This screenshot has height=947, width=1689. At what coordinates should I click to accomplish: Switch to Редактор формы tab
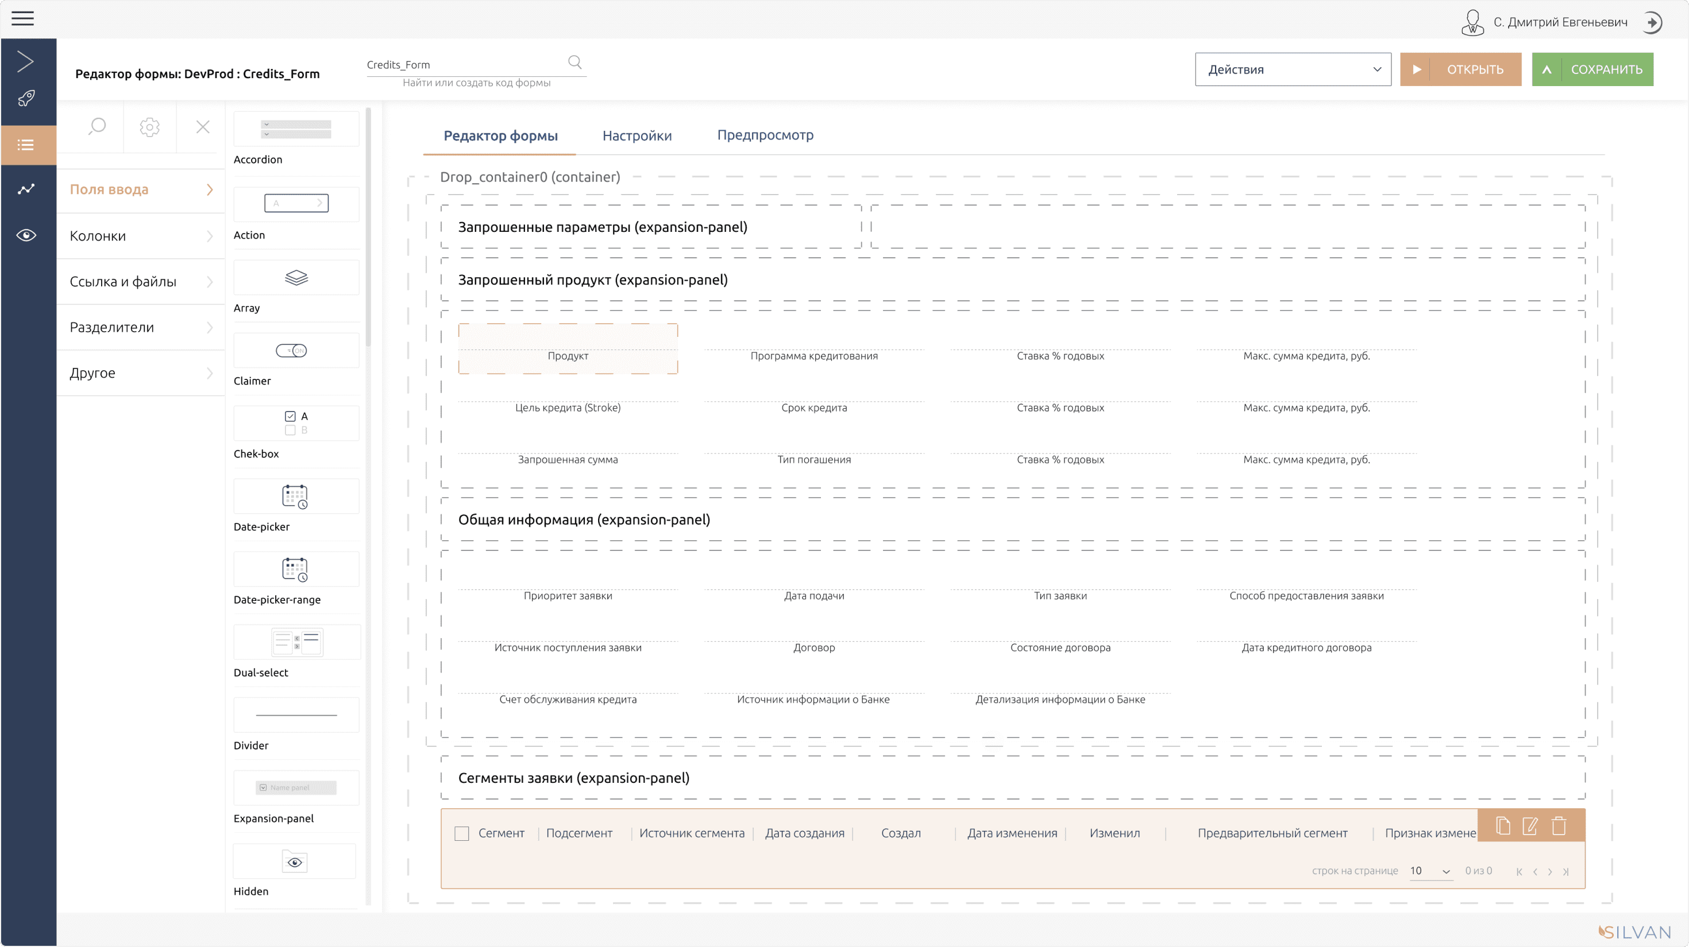click(500, 135)
